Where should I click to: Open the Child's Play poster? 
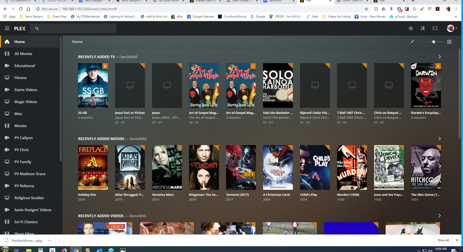315,168
